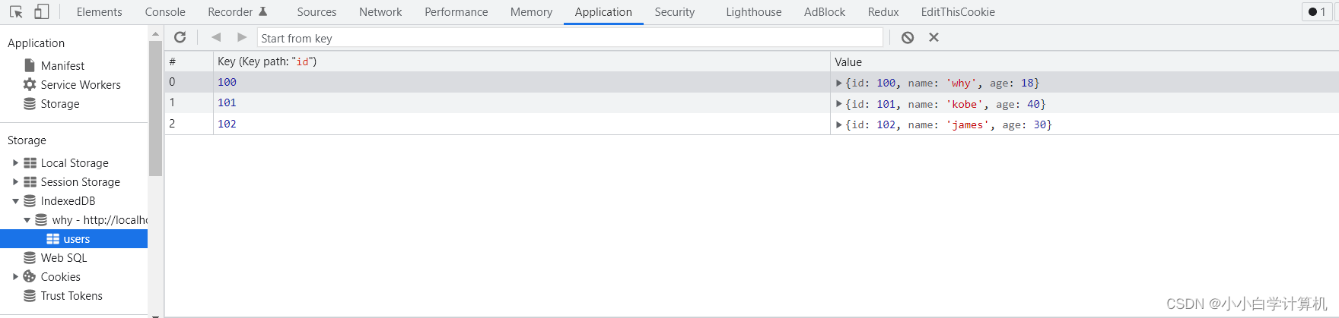
Task: Clear the object store icon
Action: click(x=908, y=37)
